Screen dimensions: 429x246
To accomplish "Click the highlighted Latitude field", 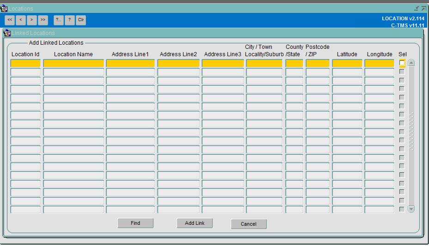I will (x=347, y=63).
